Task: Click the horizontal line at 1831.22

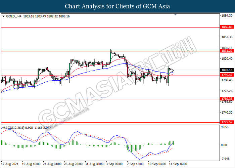Action: [x=110, y=51]
